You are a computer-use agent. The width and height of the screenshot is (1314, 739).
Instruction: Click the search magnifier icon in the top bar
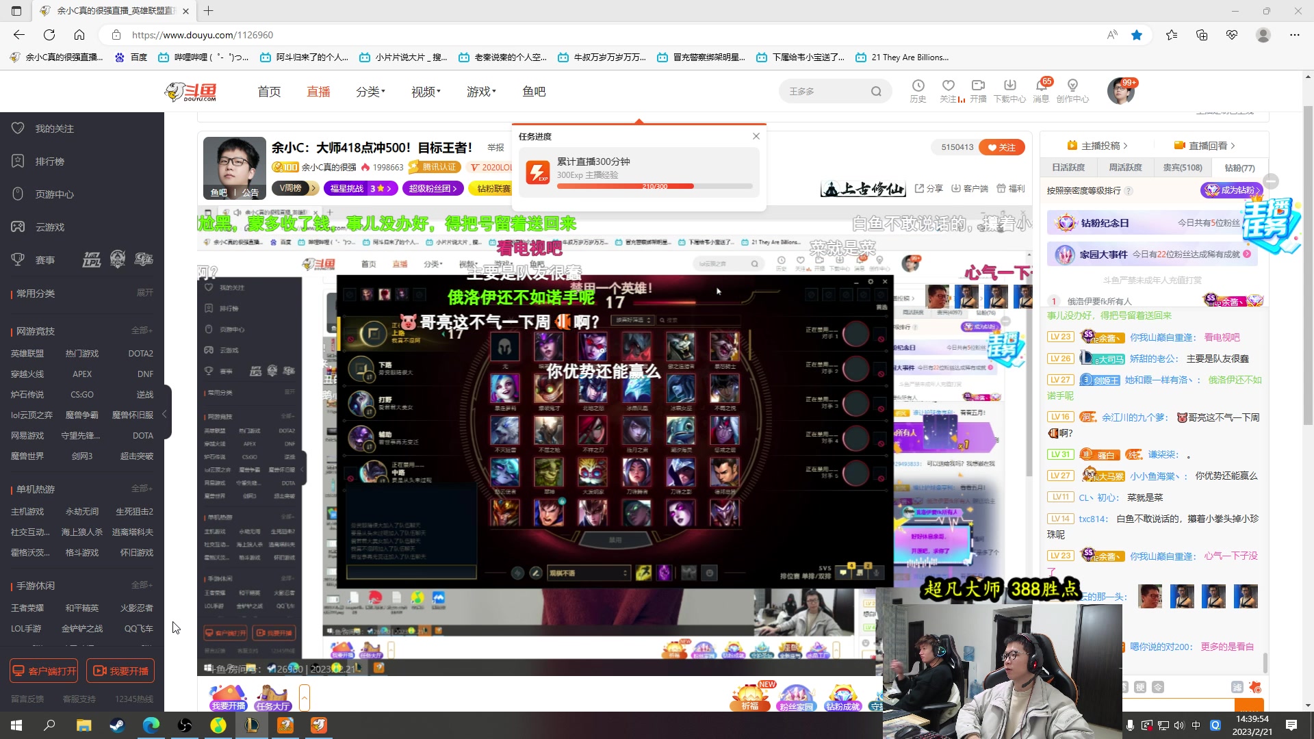pyautogui.click(x=877, y=90)
